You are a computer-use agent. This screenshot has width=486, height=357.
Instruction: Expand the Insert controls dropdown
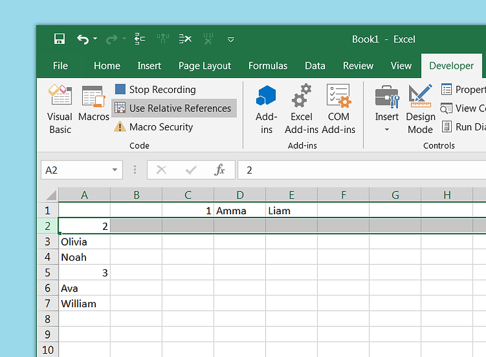(x=387, y=130)
